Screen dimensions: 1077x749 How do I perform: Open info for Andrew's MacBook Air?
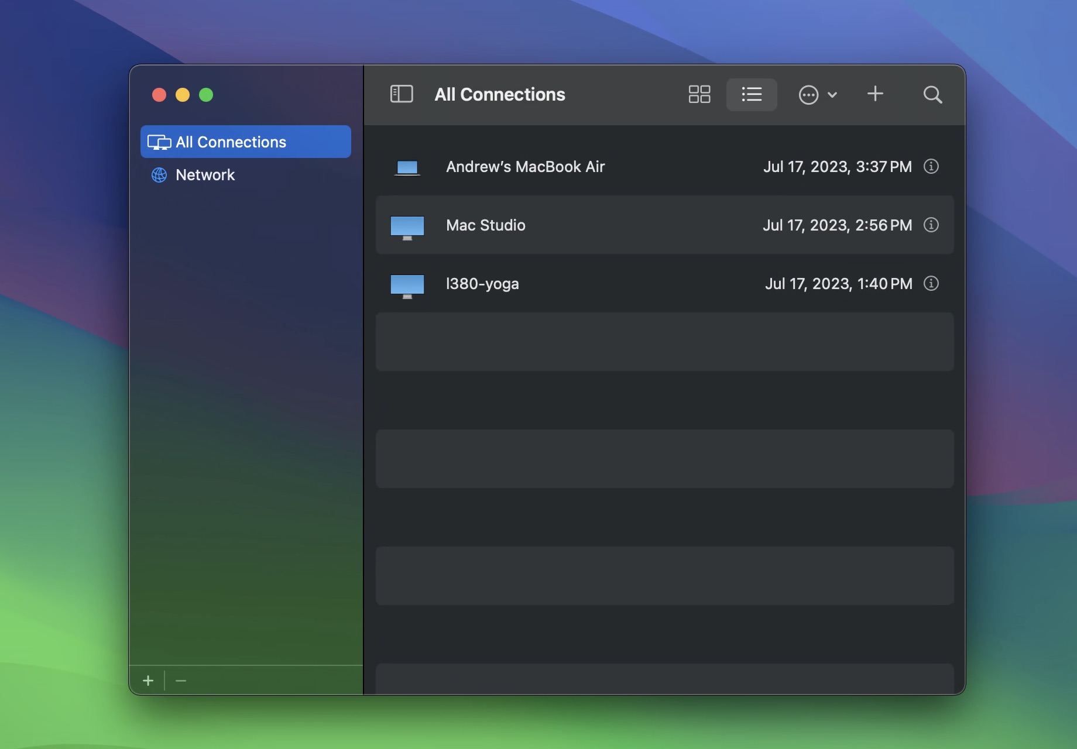pos(931,167)
